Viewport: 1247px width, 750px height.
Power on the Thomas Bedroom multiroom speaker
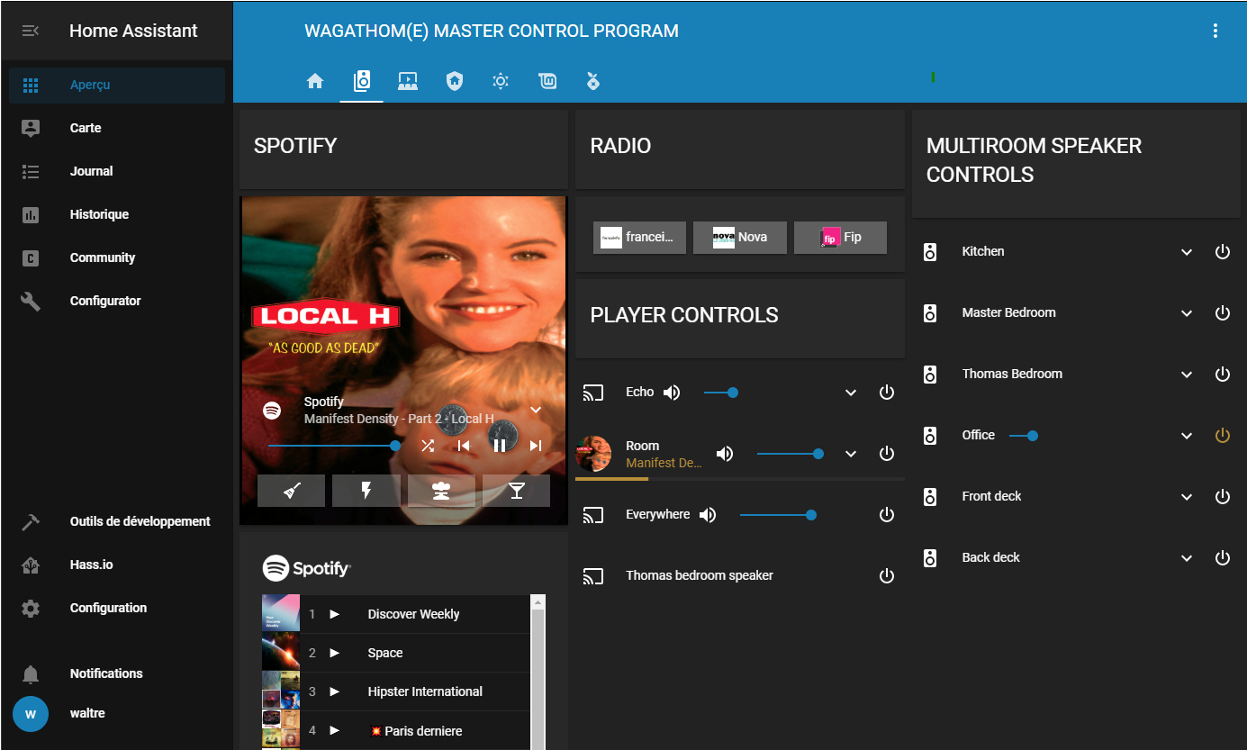pos(1223,375)
